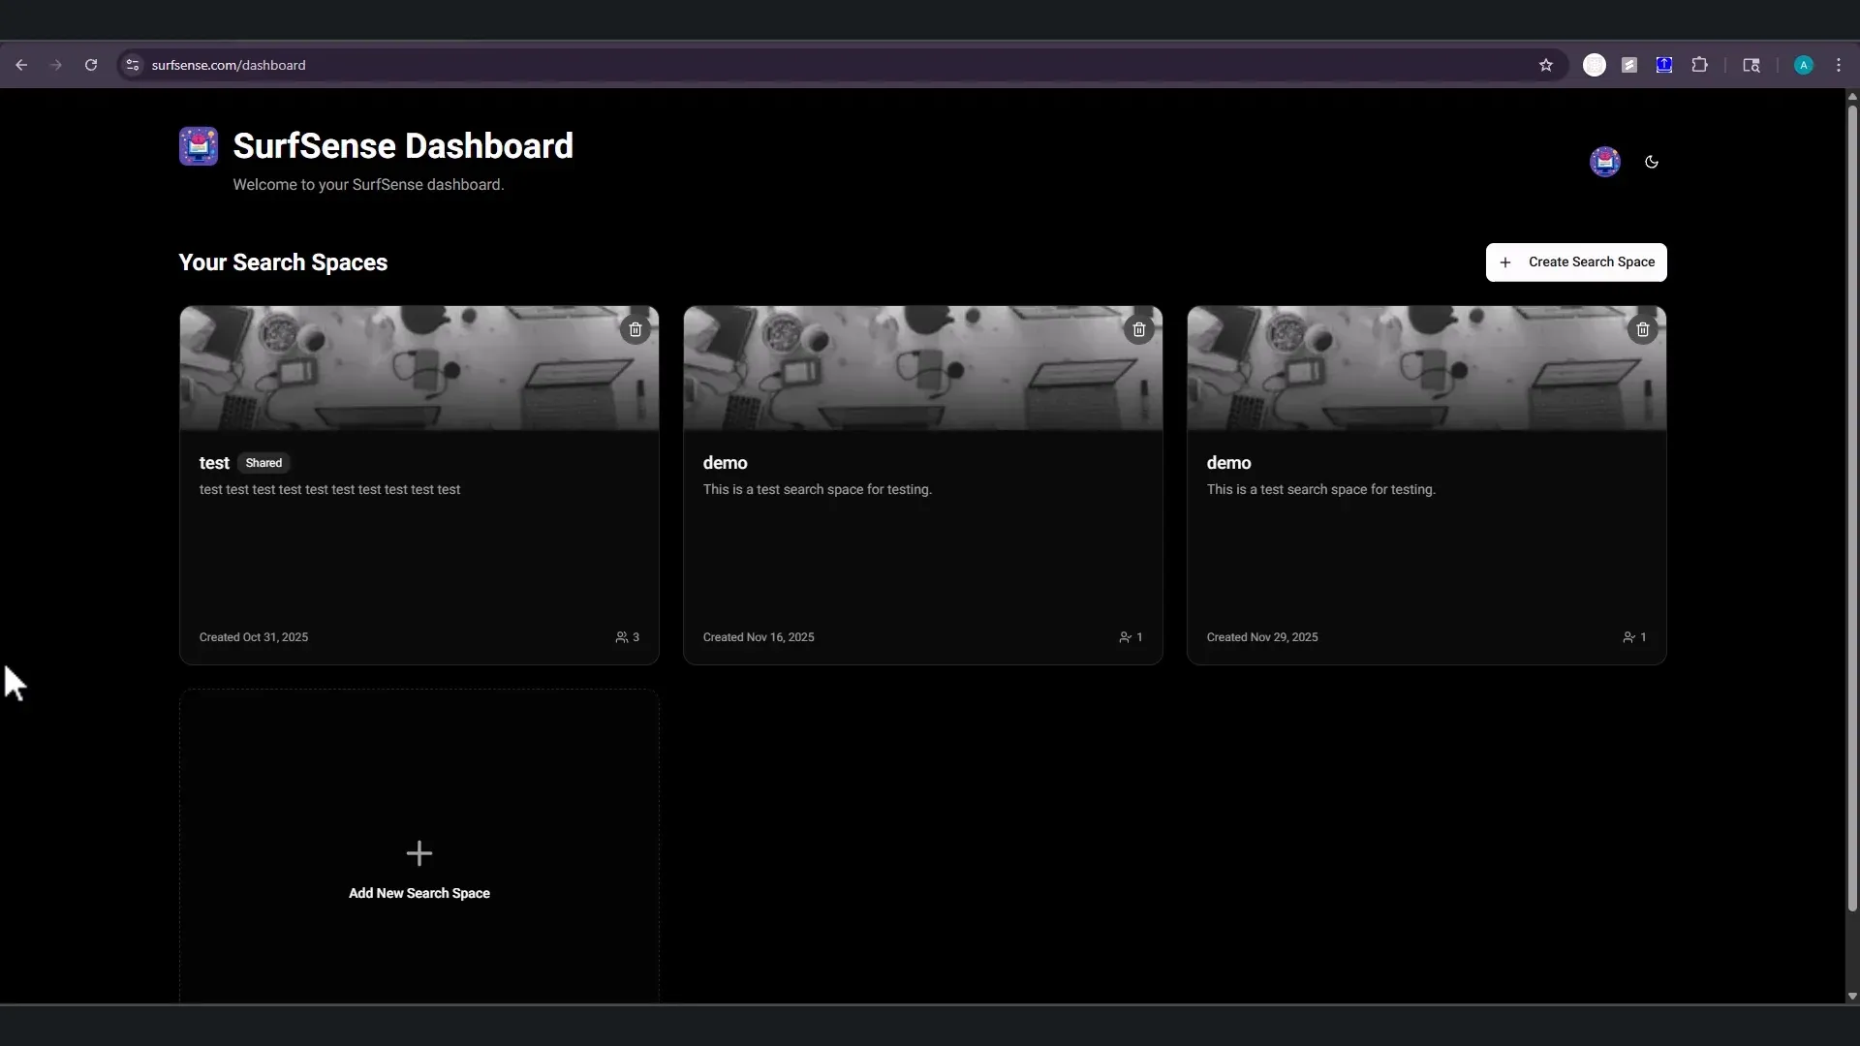Click the round white extension icon
The image size is (1860, 1046).
click(1595, 65)
